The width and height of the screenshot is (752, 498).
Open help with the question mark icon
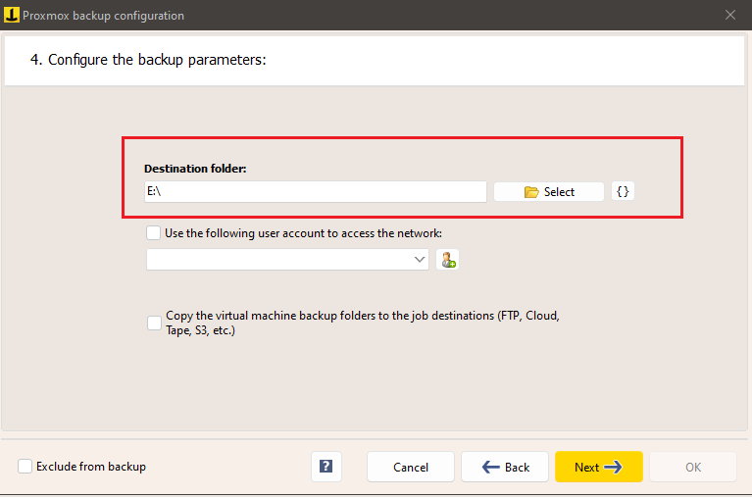point(326,467)
